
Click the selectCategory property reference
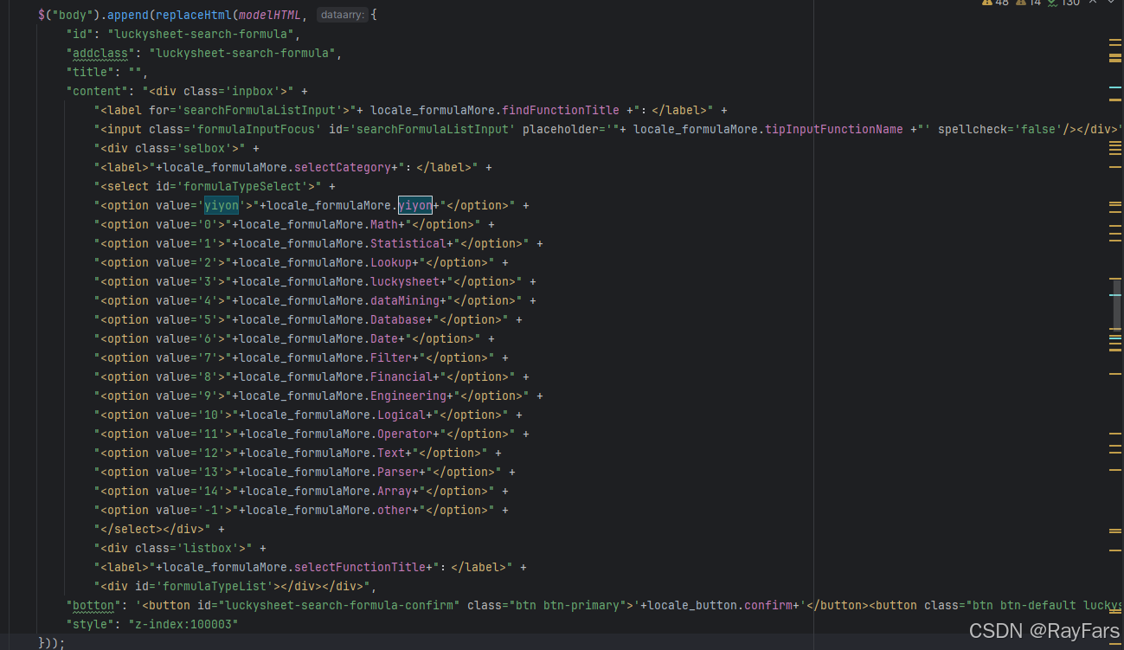pyautogui.click(x=343, y=167)
